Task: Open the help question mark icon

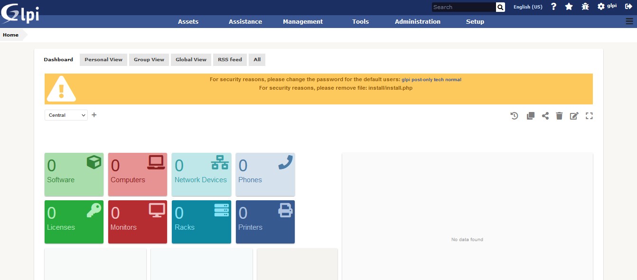Action: tap(553, 7)
